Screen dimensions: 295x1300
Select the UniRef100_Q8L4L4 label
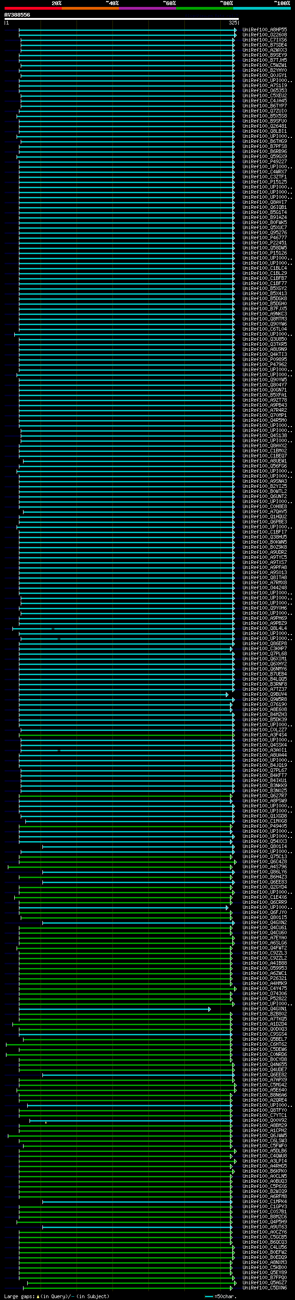(264, 628)
